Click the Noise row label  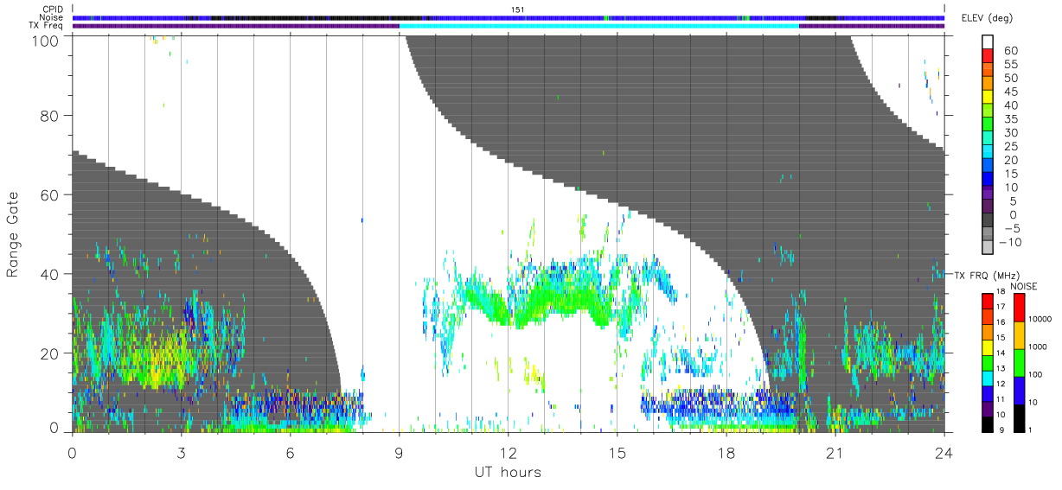coord(50,17)
